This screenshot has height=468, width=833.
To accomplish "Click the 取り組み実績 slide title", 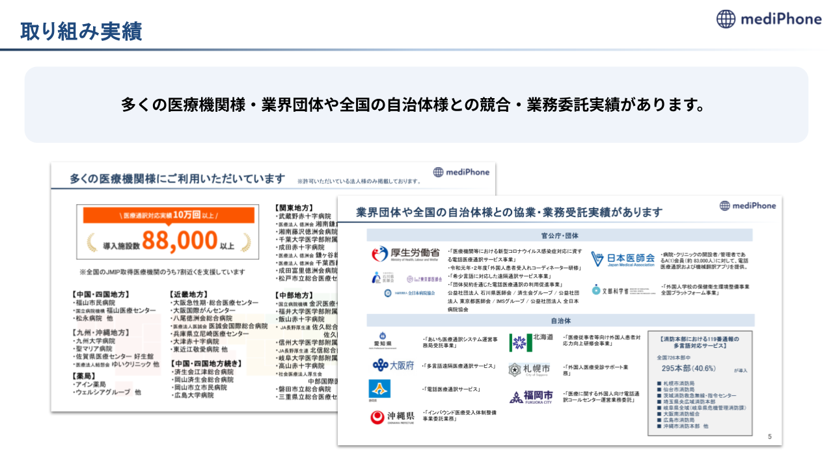I will (81, 31).
